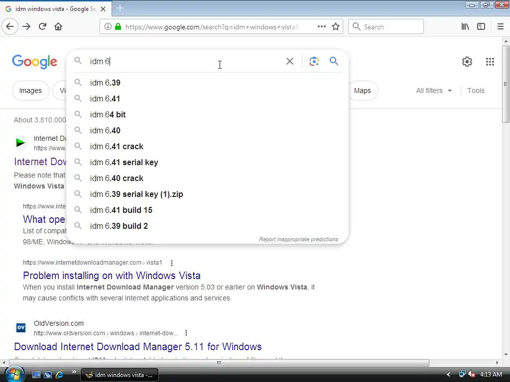Clear the Google search box text

(x=289, y=61)
